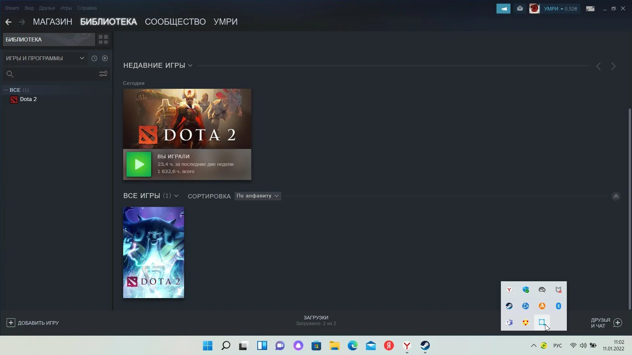Click Bluetooth icon in tray overflow popup

(559, 306)
